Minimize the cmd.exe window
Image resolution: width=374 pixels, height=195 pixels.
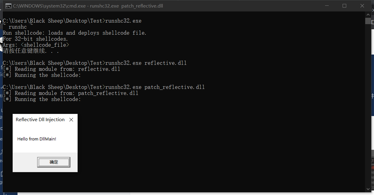[x=327, y=6]
